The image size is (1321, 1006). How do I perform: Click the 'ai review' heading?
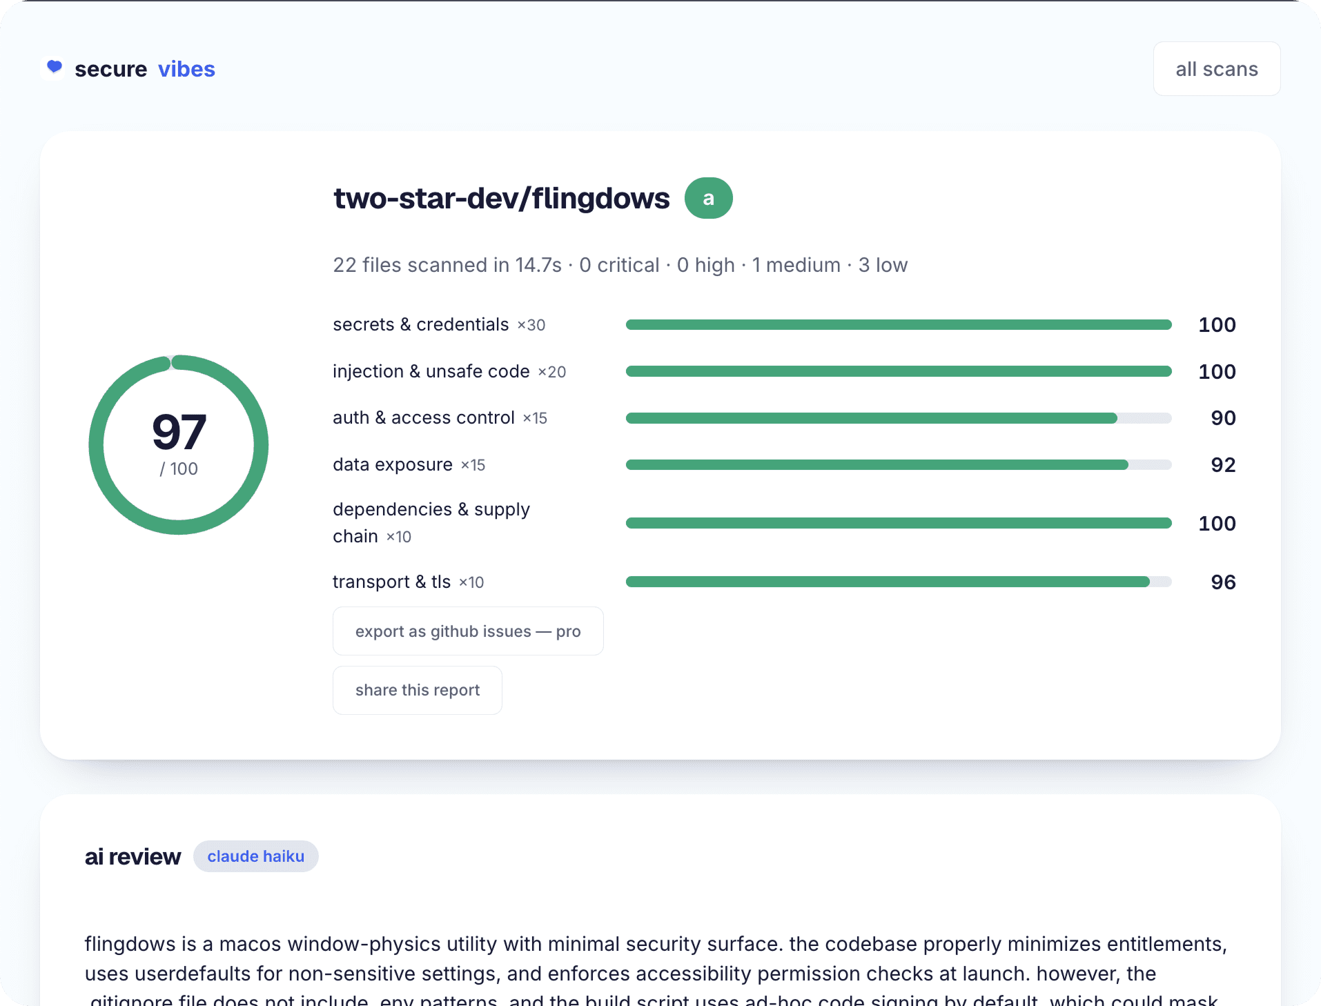[x=133, y=857]
